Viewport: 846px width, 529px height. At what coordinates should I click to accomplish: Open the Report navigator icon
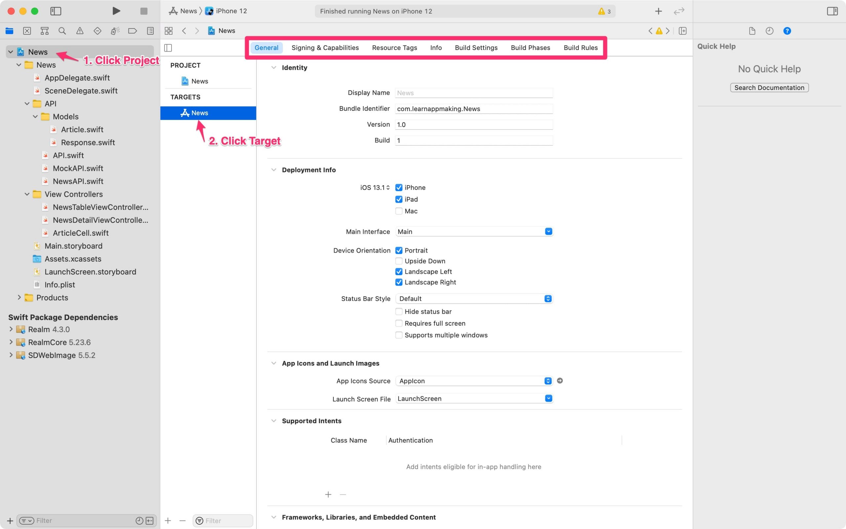pyautogui.click(x=150, y=31)
